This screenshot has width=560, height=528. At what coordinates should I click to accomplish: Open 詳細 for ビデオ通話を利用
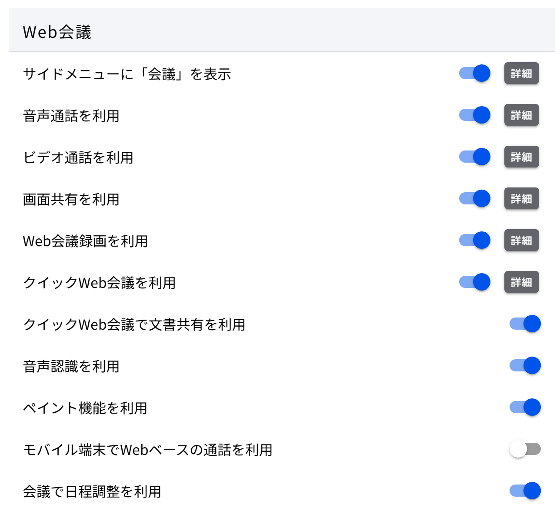click(521, 157)
